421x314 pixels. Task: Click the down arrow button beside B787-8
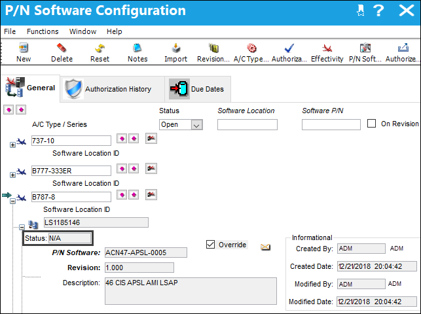(x=122, y=195)
